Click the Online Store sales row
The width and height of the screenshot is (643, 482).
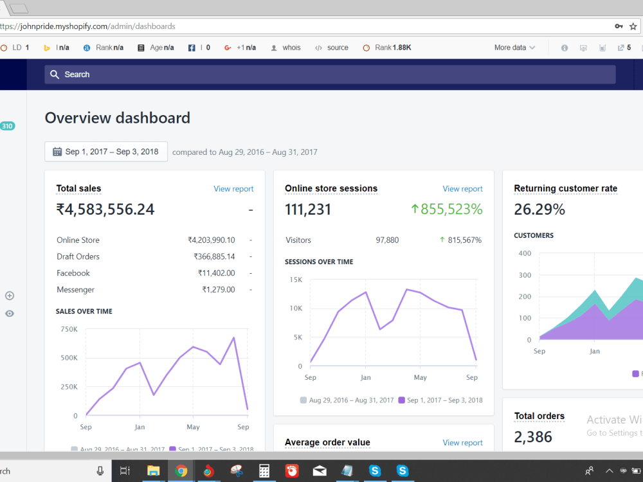tap(154, 240)
